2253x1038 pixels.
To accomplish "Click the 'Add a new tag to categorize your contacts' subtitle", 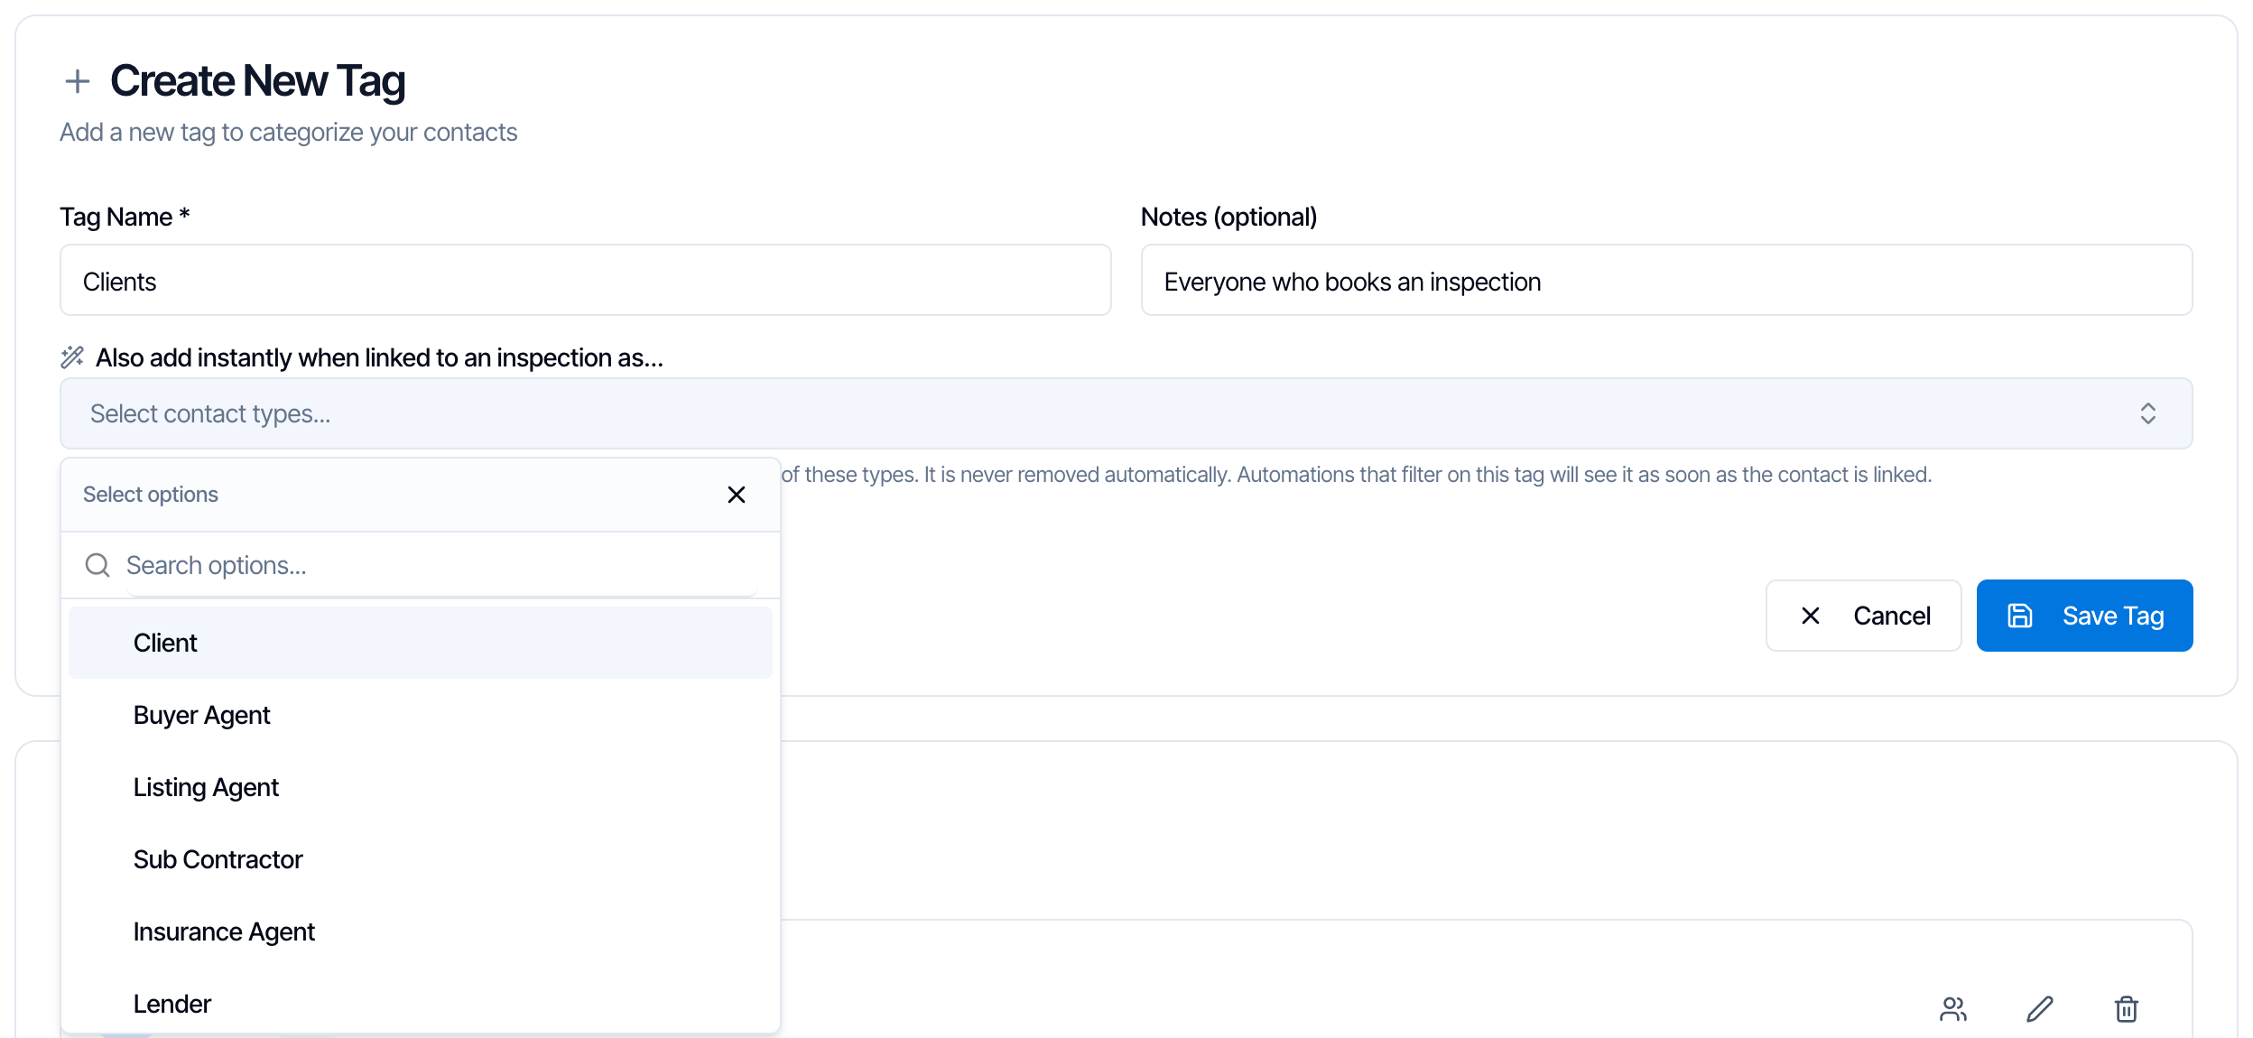I will pyautogui.click(x=289, y=132).
